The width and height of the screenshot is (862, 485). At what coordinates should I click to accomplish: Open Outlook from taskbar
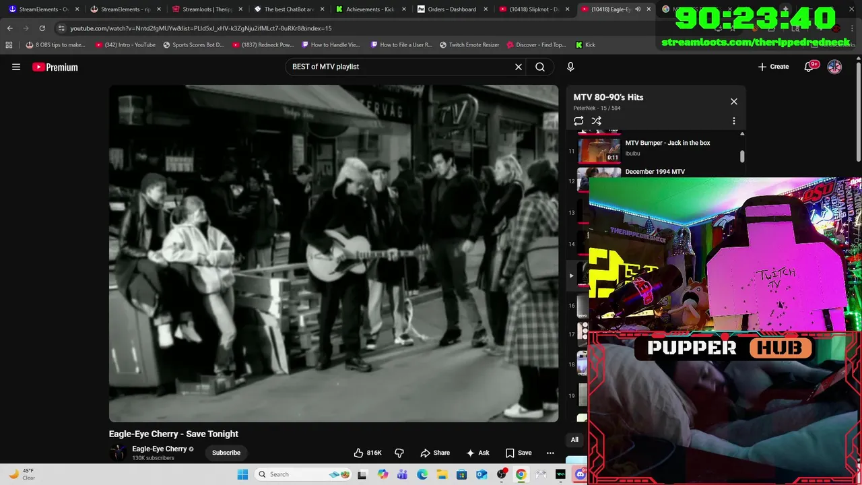click(x=482, y=474)
